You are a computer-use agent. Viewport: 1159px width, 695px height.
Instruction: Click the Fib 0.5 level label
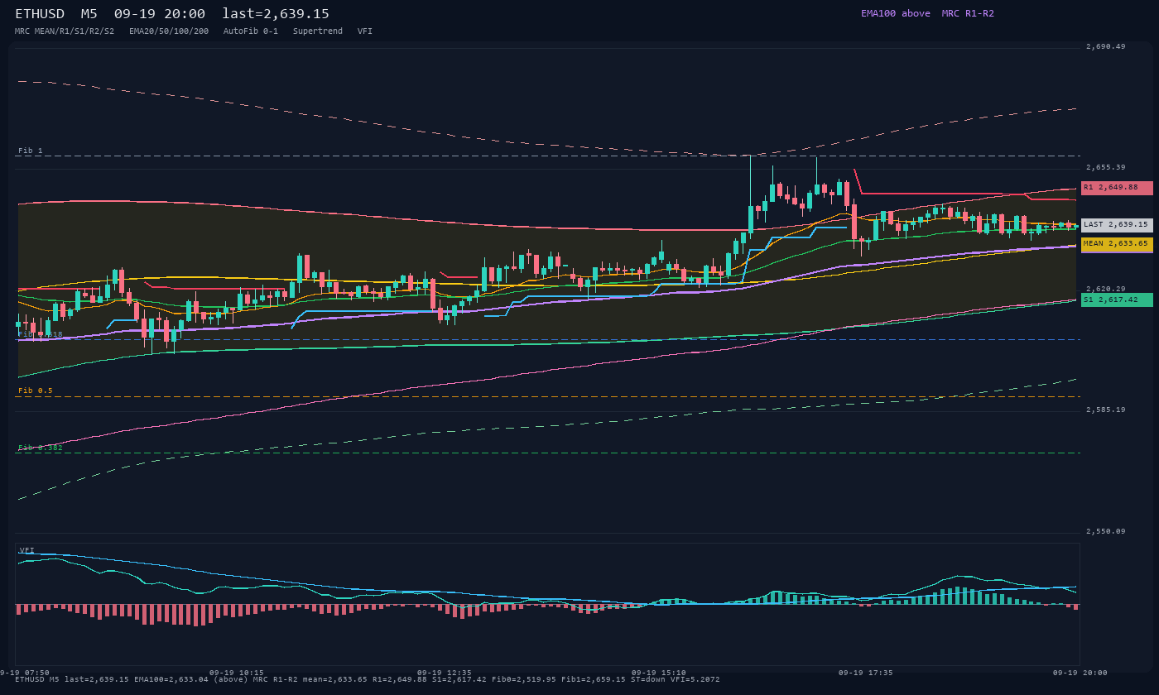(x=36, y=391)
